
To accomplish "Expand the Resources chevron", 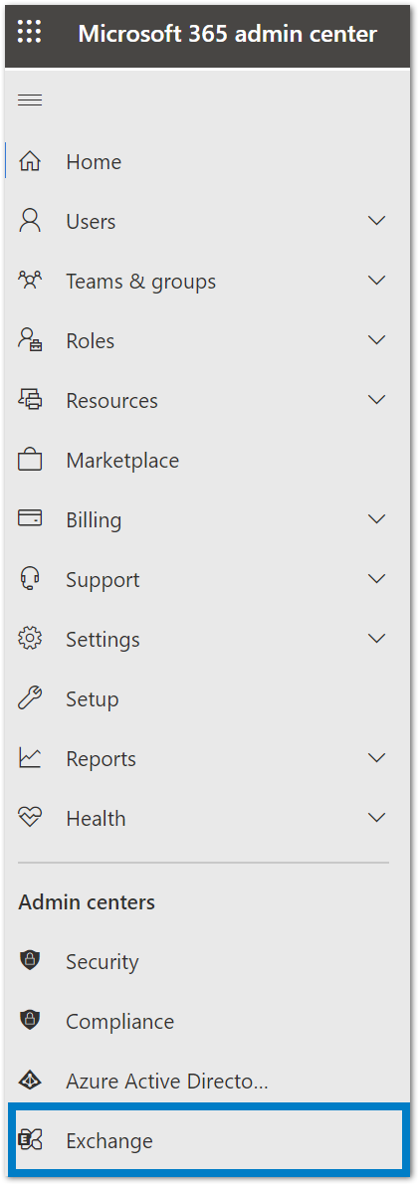I will pos(376,401).
